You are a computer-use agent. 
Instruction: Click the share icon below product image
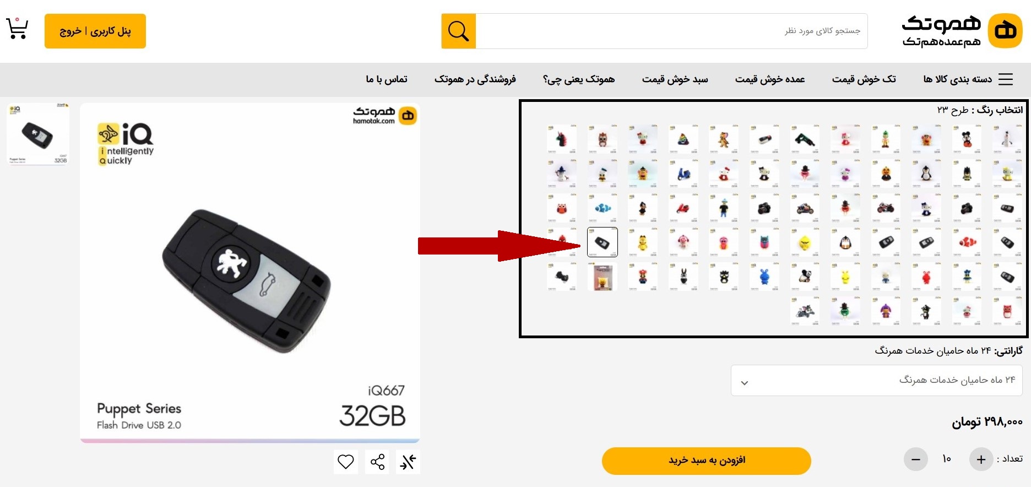(x=377, y=462)
